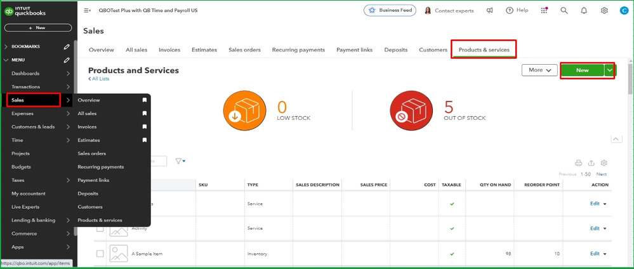Open the More dropdown
This screenshot has width=634, height=269.
point(539,70)
